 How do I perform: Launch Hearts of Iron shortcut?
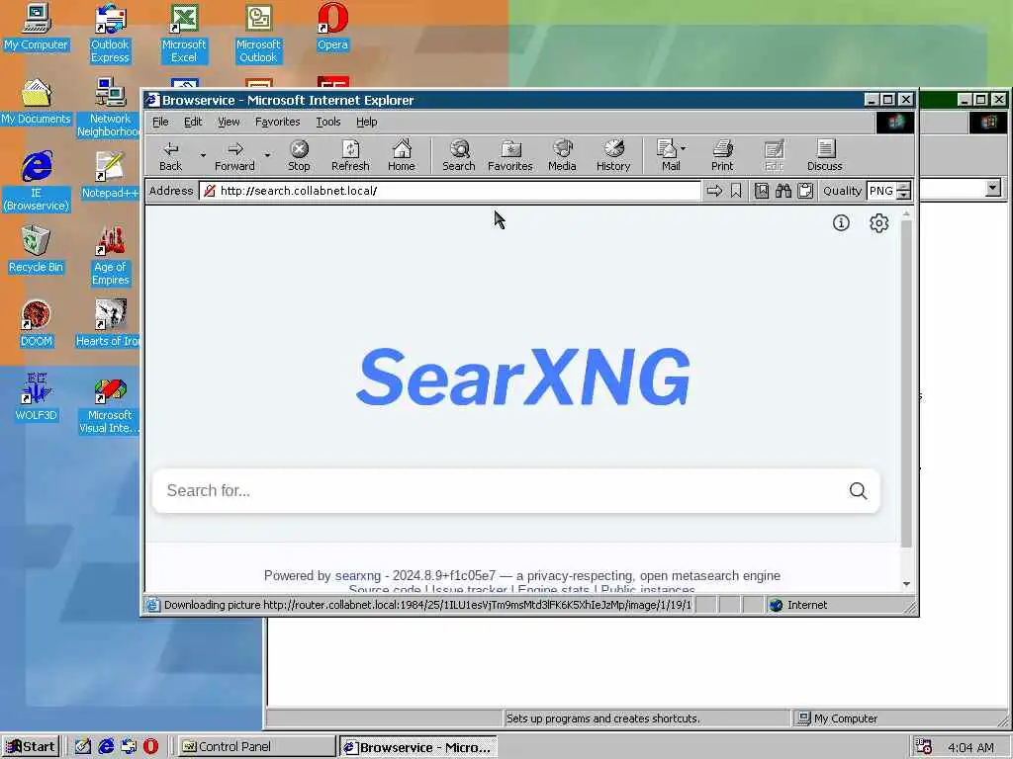tap(109, 323)
